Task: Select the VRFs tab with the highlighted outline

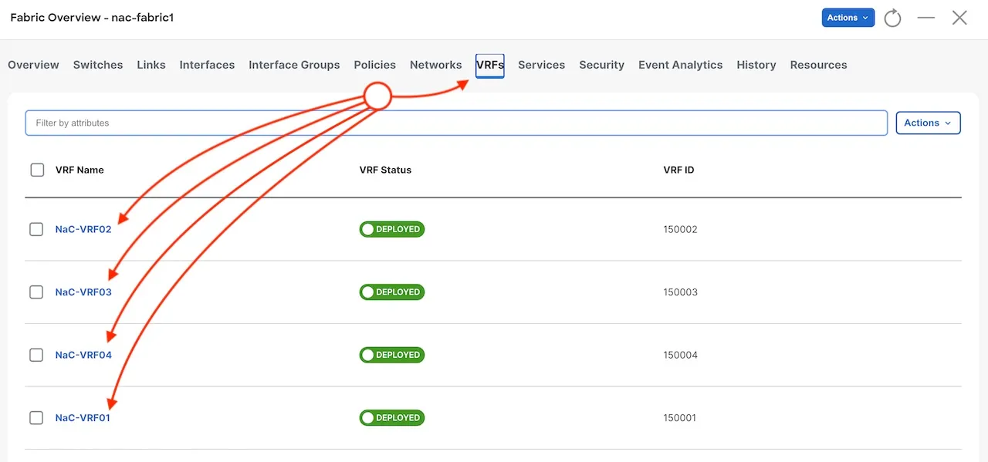Action: [x=490, y=65]
